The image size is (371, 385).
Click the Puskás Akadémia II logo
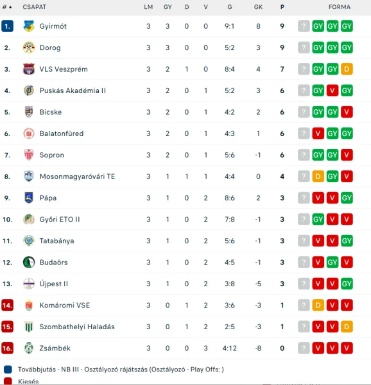(x=29, y=90)
